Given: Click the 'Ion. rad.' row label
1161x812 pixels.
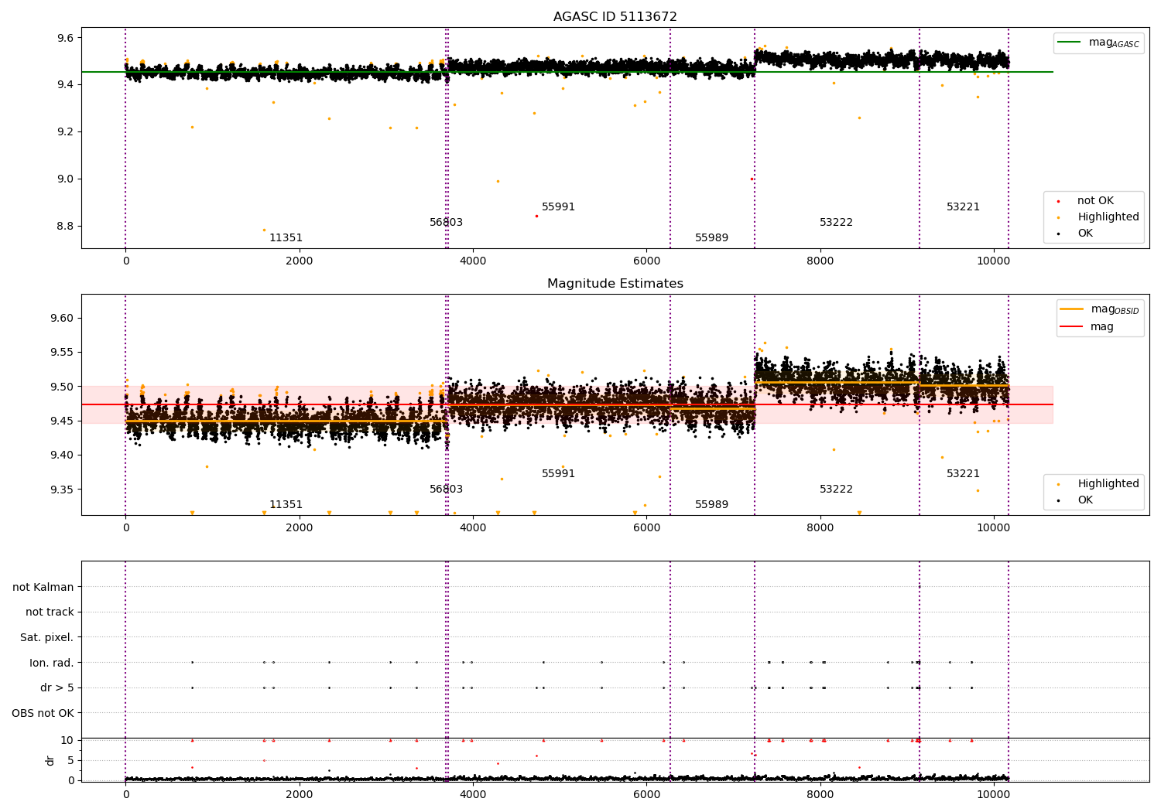Looking at the screenshot, I should click(x=52, y=663).
